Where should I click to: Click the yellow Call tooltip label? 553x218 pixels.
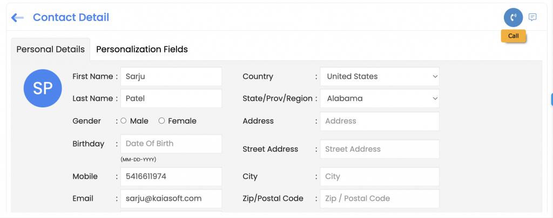pos(513,36)
